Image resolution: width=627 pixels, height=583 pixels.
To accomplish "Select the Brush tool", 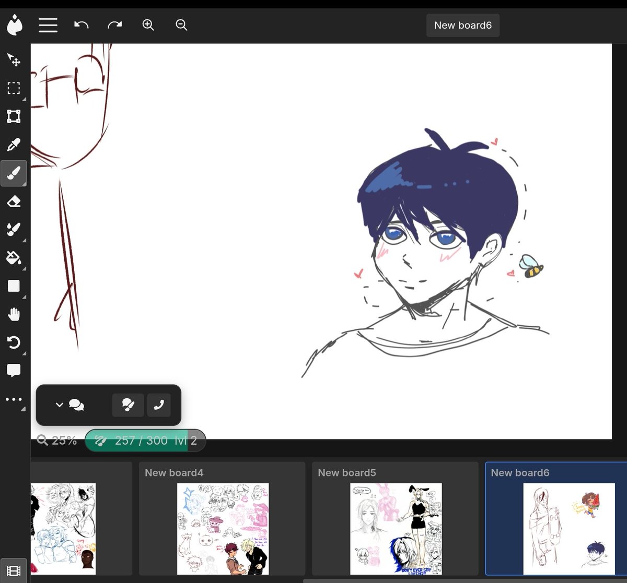I will 14,172.
